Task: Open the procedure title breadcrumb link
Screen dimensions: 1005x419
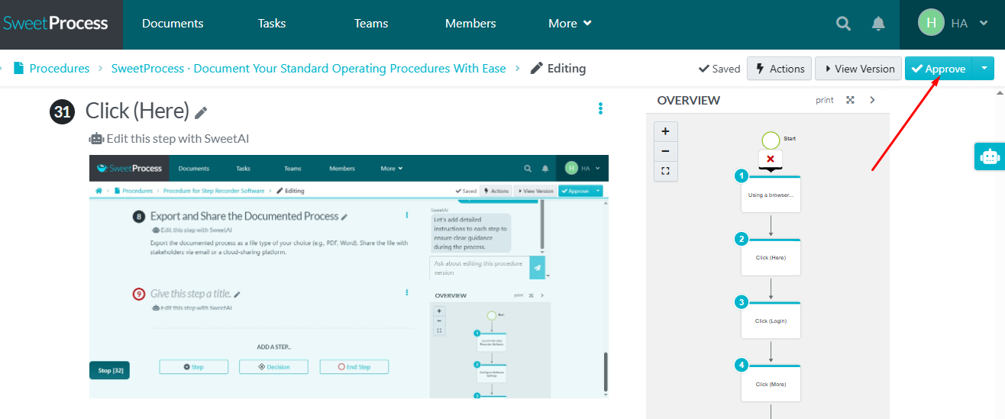Action: [x=309, y=68]
